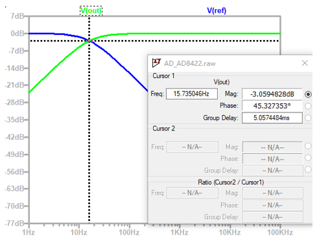Click the 0dB label on the vertical axis
The width and height of the screenshot is (319, 241).
click(x=18, y=34)
